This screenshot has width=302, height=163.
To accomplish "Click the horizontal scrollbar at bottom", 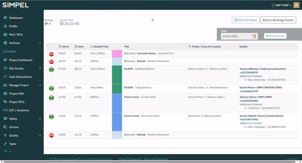I will (x=149, y=162).
